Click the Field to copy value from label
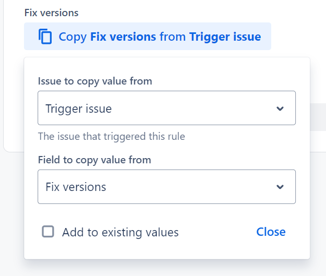This screenshot has width=326, height=276. [94, 160]
